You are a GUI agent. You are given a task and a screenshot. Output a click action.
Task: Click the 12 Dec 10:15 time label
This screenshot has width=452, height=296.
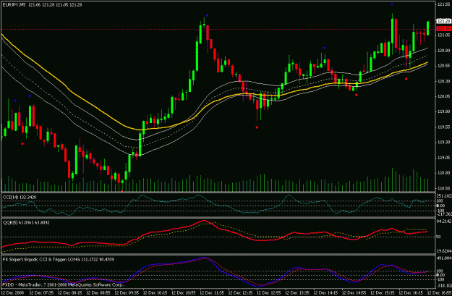pyautogui.click(x=155, y=292)
